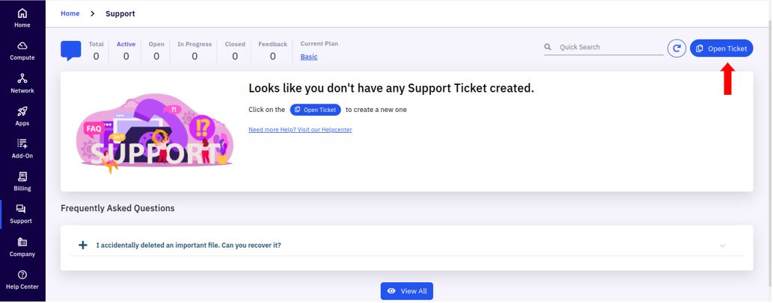Click the Quick Search input field
773x303 pixels.
click(604, 47)
